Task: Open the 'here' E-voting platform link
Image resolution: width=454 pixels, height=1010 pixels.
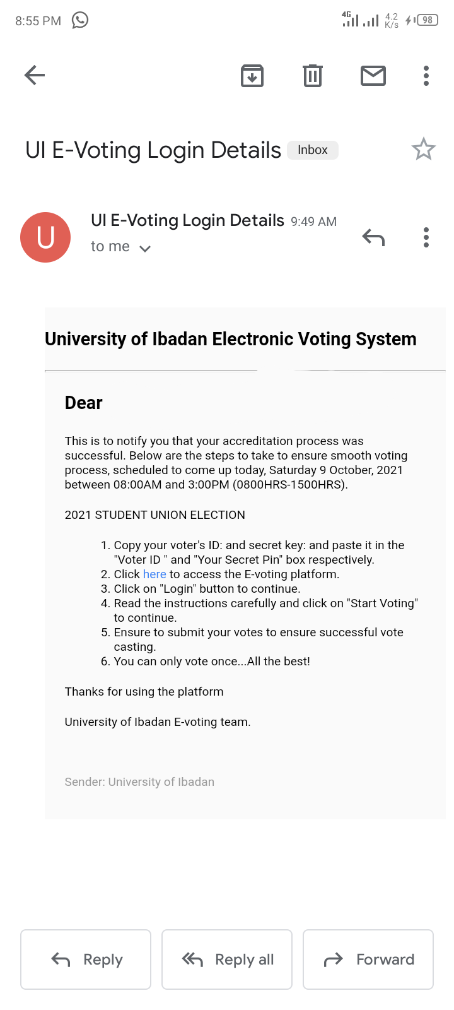Action: coord(154,574)
